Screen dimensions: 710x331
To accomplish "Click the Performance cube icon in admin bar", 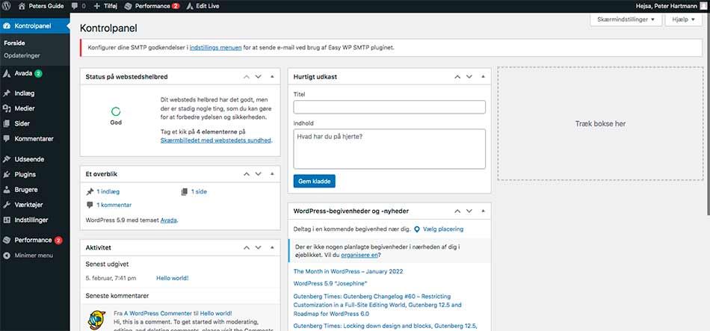I will (x=128, y=6).
